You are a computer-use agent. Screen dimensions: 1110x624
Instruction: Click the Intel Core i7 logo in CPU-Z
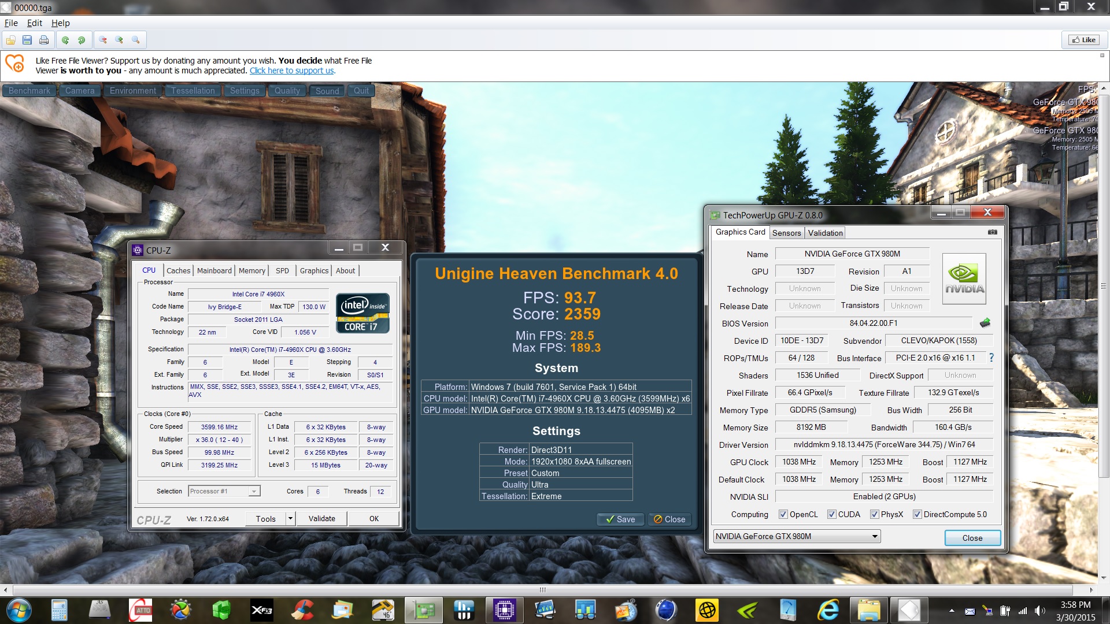point(362,313)
